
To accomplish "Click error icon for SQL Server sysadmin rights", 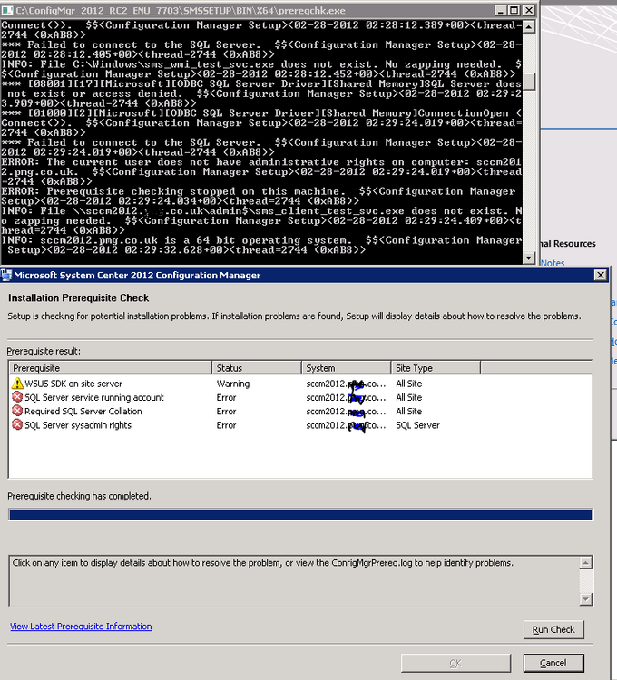I will pyautogui.click(x=17, y=425).
